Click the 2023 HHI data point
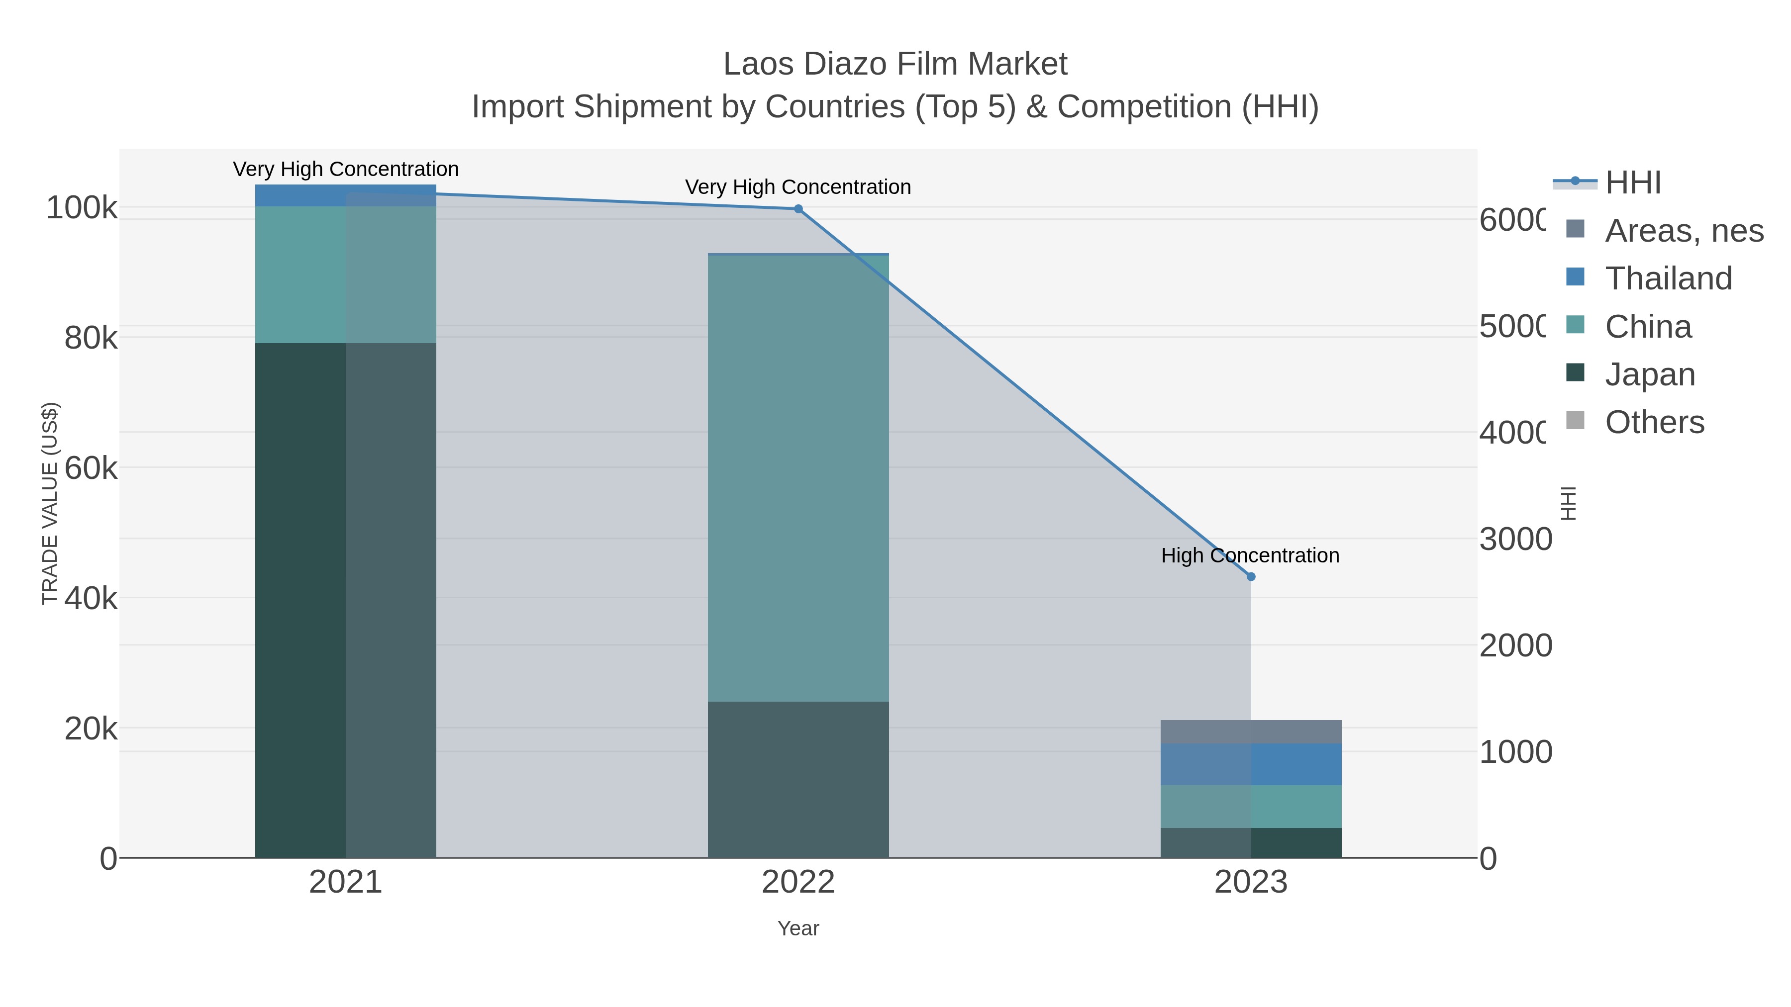The image size is (1791, 1007). coord(1251,576)
